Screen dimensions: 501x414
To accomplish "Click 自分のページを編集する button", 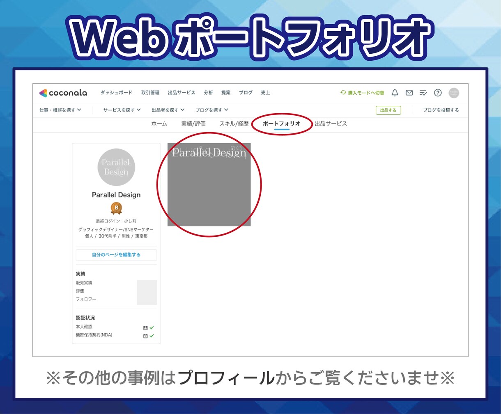I will tap(116, 255).
